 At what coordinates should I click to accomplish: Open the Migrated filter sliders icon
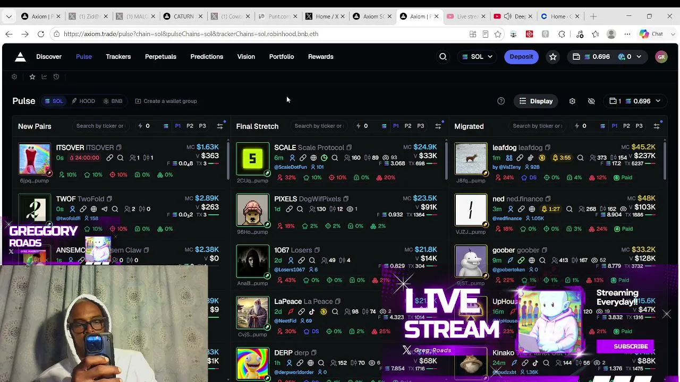[x=657, y=126]
